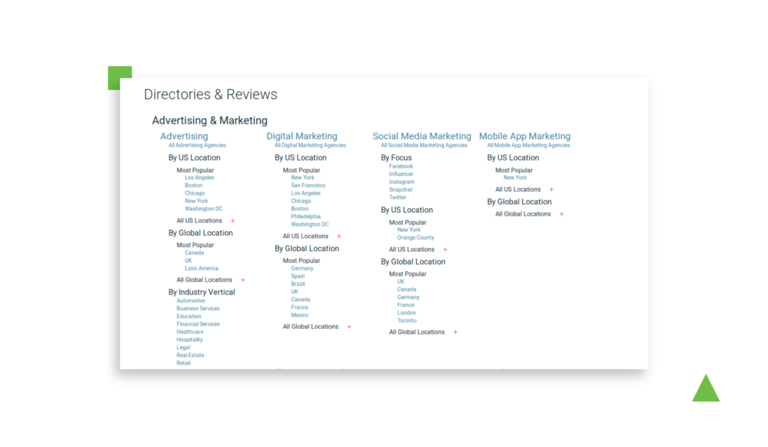Select Los Angeles under Advertising
This screenshot has width=768, height=447.
pos(199,177)
